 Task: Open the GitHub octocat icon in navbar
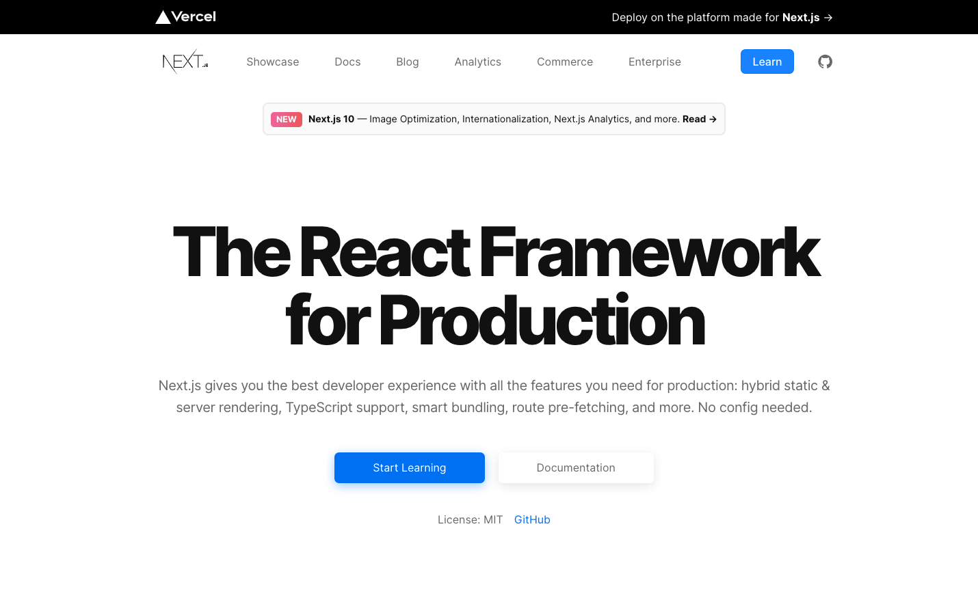(825, 62)
